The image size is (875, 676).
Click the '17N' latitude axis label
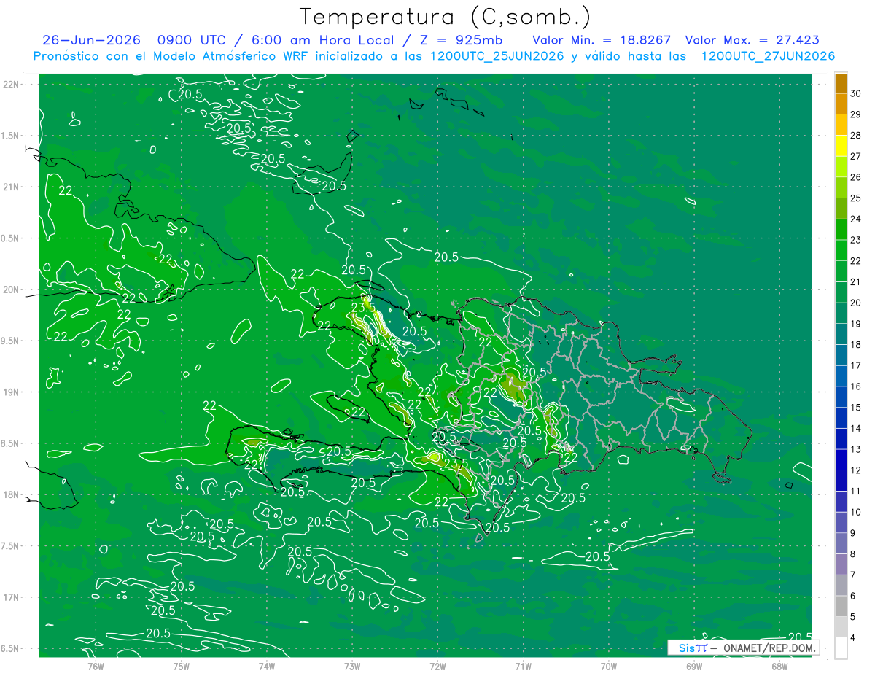12,597
